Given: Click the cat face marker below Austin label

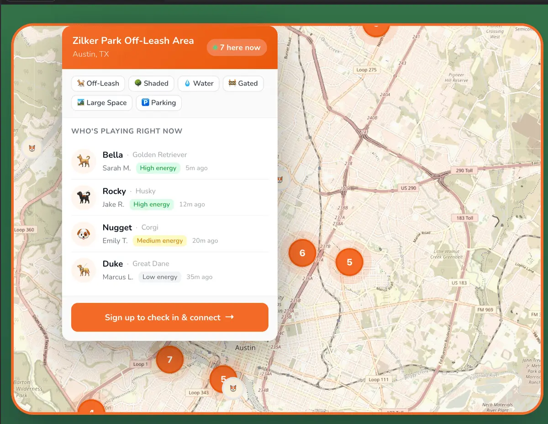Looking at the screenshot, I should coord(233,388).
